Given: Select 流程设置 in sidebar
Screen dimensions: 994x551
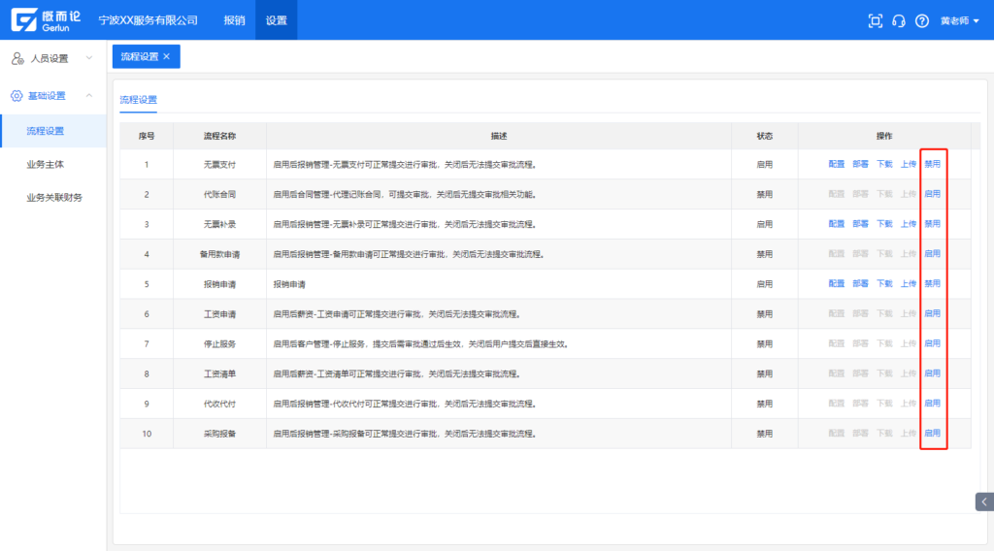Looking at the screenshot, I should [x=52, y=131].
